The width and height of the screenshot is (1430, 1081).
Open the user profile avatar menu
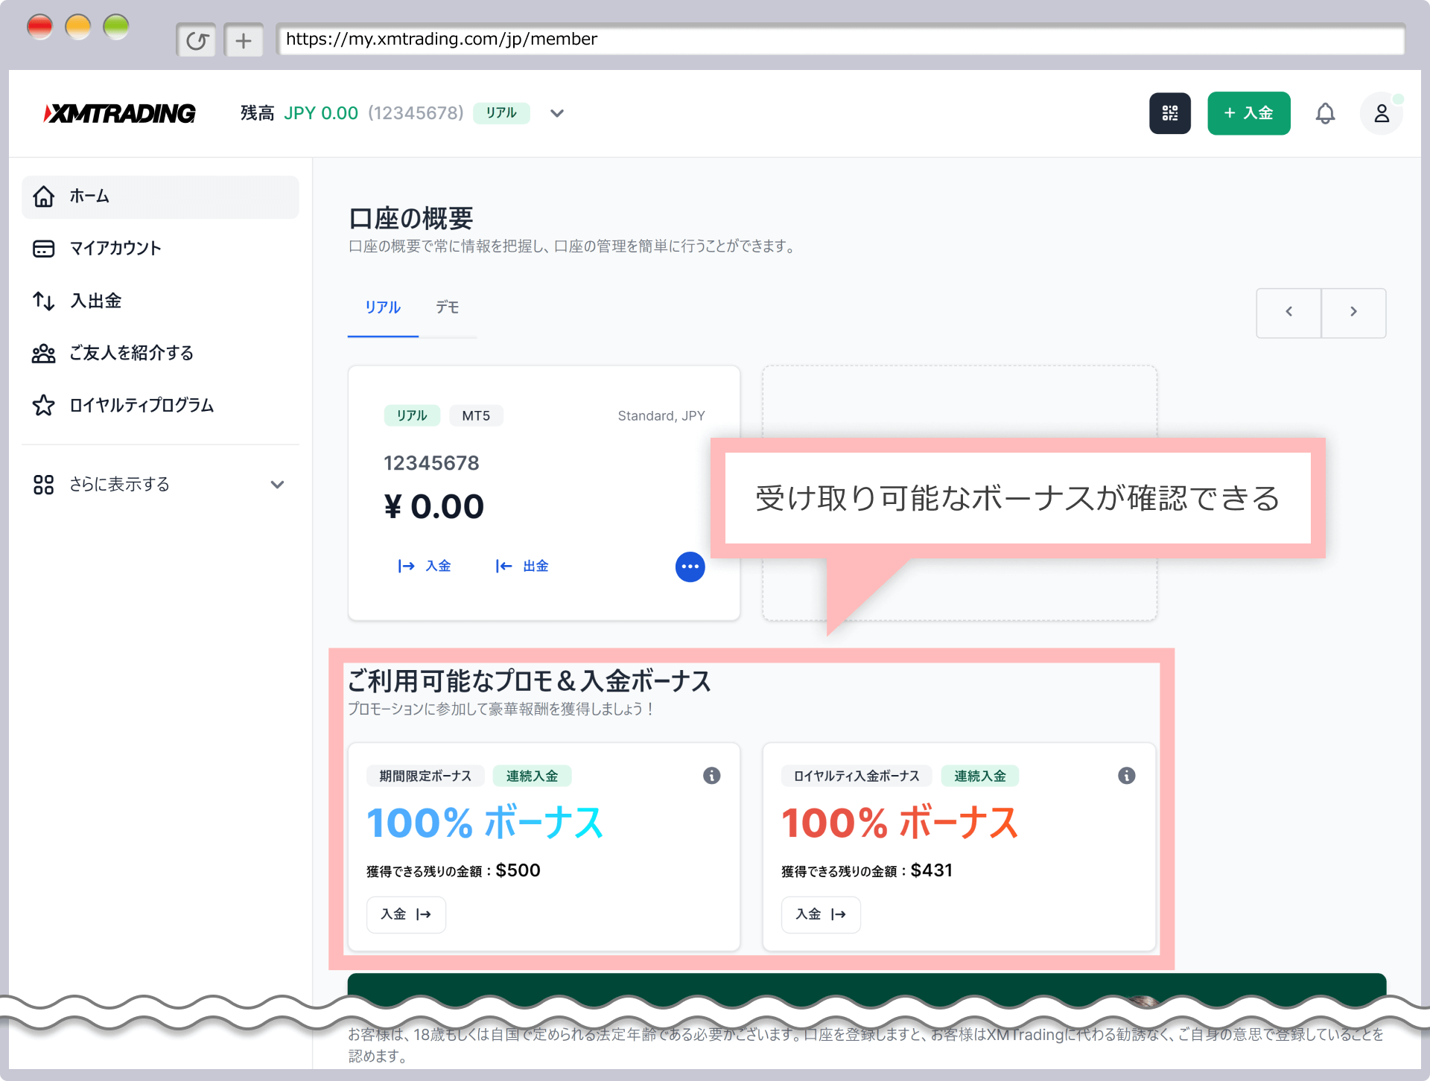coord(1381,113)
